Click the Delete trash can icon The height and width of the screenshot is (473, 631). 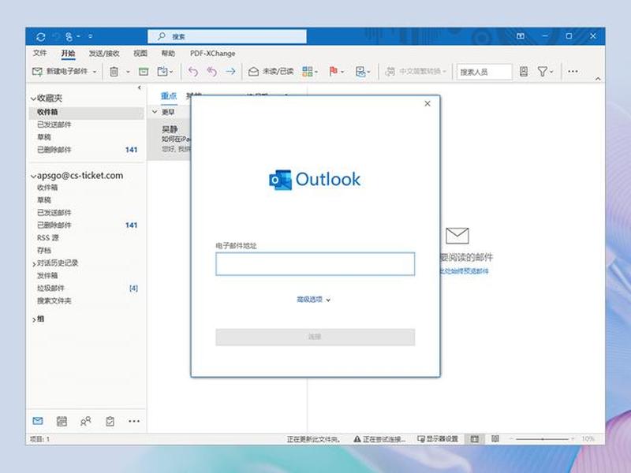114,72
